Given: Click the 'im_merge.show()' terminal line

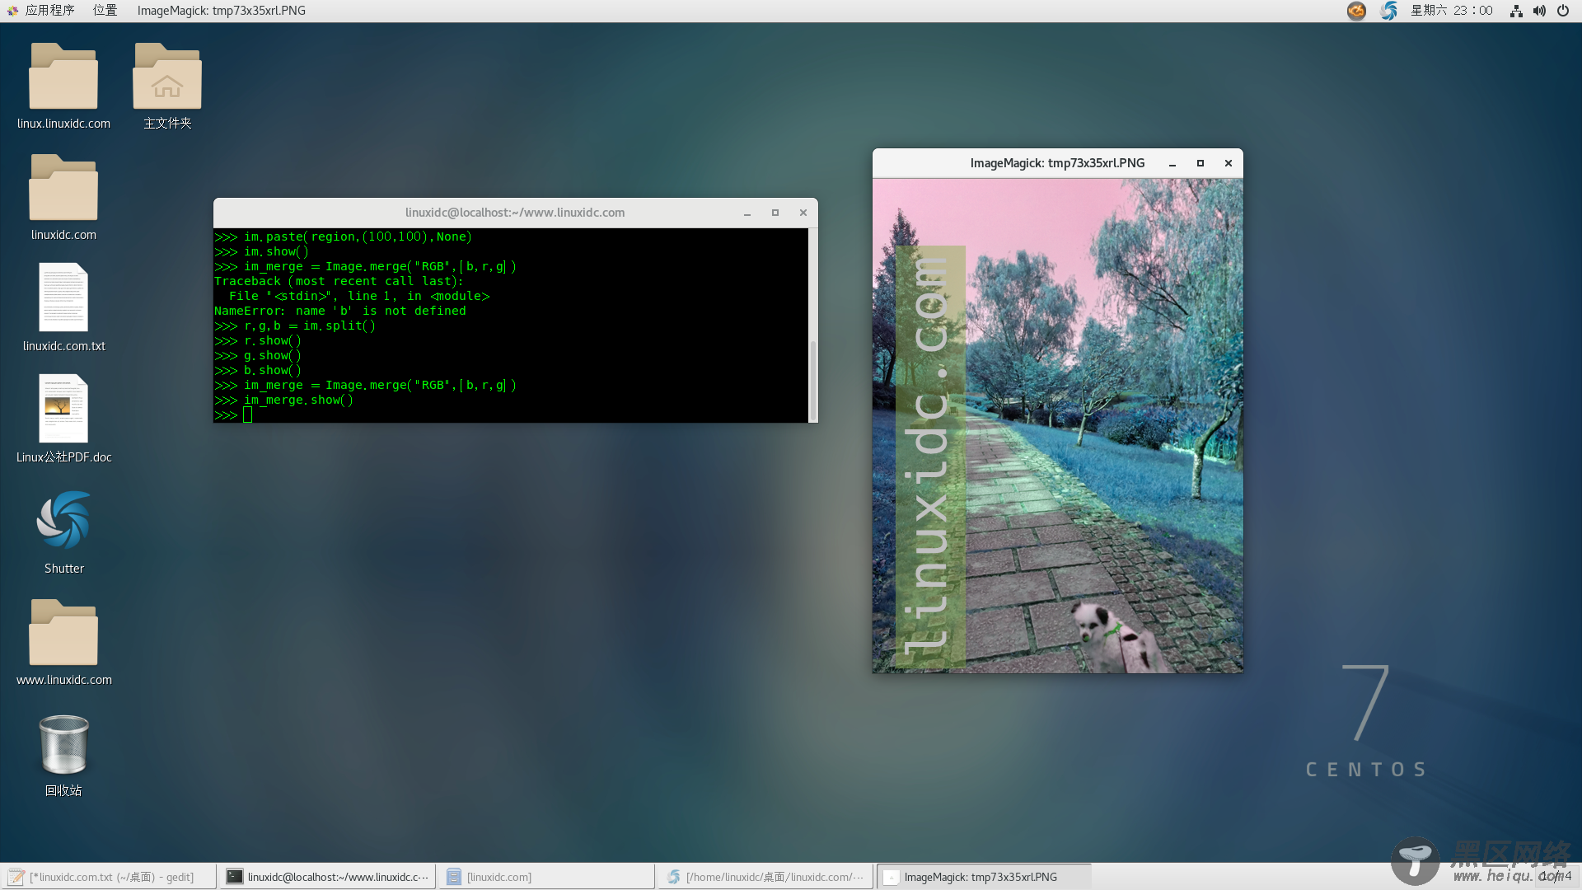Looking at the screenshot, I should [x=284, y=400].
